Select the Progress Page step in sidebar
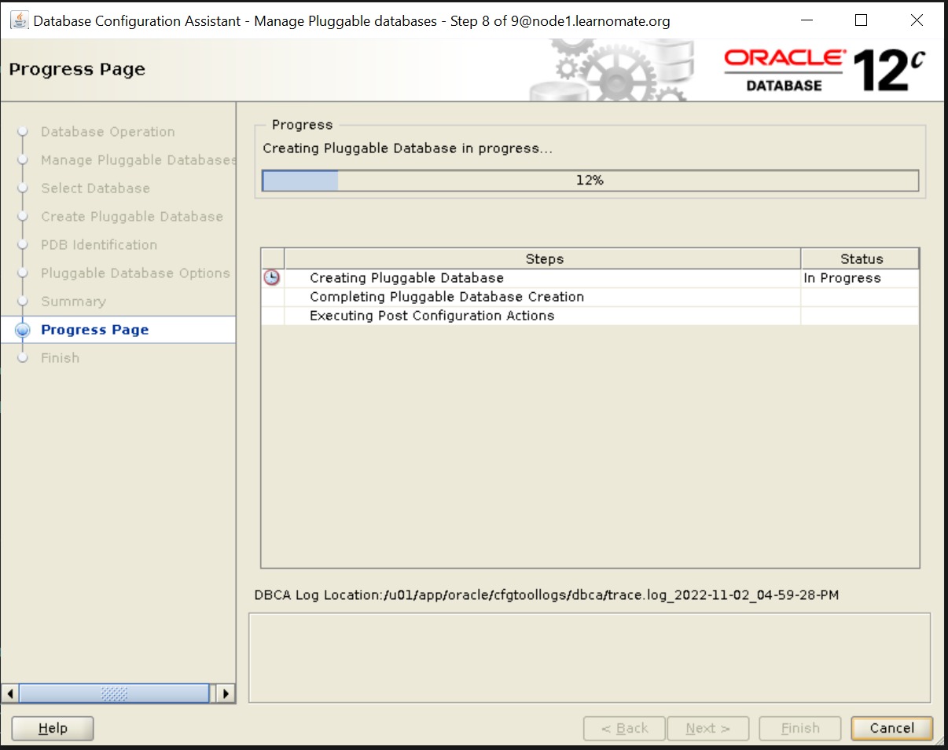 point(95,330)
